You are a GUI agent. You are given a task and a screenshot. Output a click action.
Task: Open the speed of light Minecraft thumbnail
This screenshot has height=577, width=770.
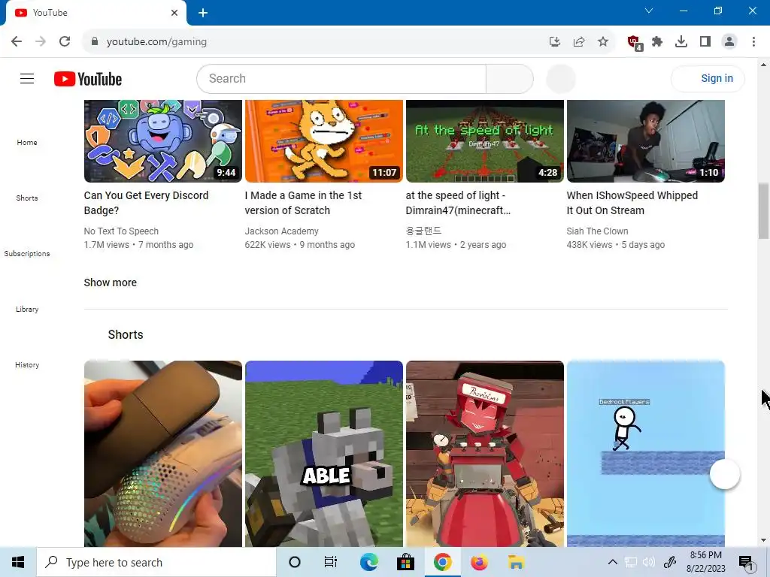[x=485, y=140]
